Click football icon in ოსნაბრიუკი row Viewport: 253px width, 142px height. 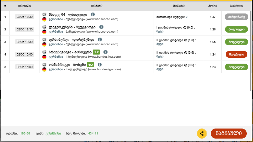coord(44,65)
